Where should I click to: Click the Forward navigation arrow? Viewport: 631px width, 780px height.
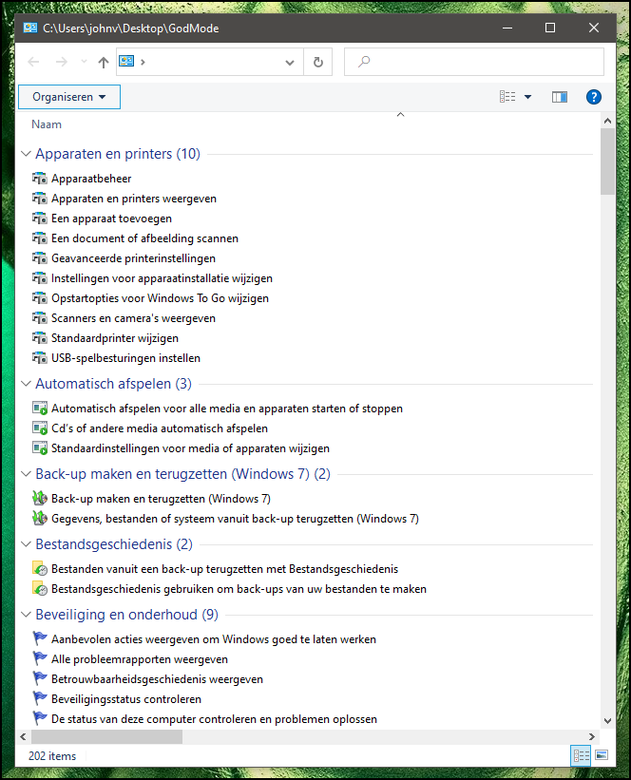(61, 62)
